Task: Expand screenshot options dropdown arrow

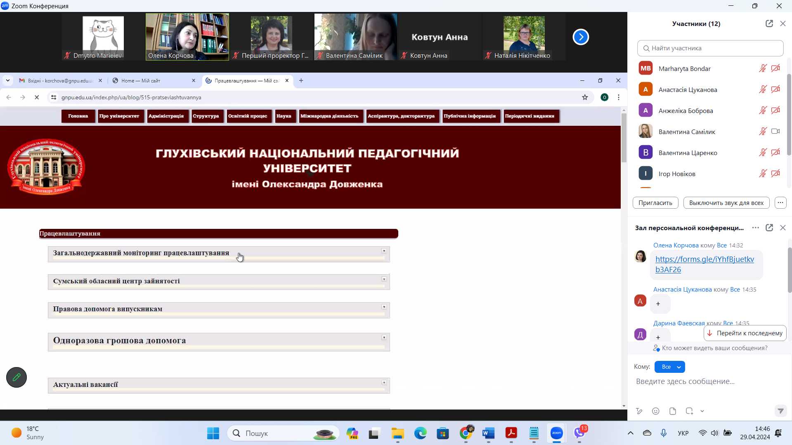Action: 702,411
